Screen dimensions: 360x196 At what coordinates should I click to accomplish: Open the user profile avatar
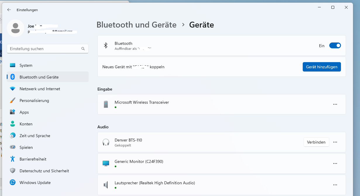[x=15, y=28]
